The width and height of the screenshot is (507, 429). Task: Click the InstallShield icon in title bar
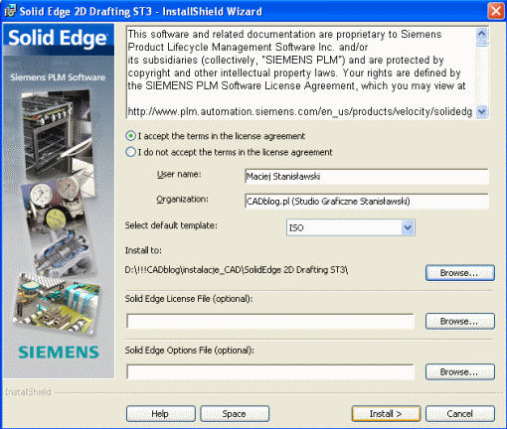(x=10, y=11)
